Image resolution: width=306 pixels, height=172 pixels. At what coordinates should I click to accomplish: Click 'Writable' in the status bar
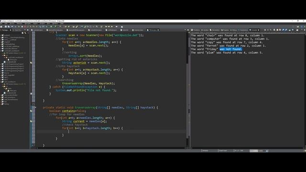(205, 151)
